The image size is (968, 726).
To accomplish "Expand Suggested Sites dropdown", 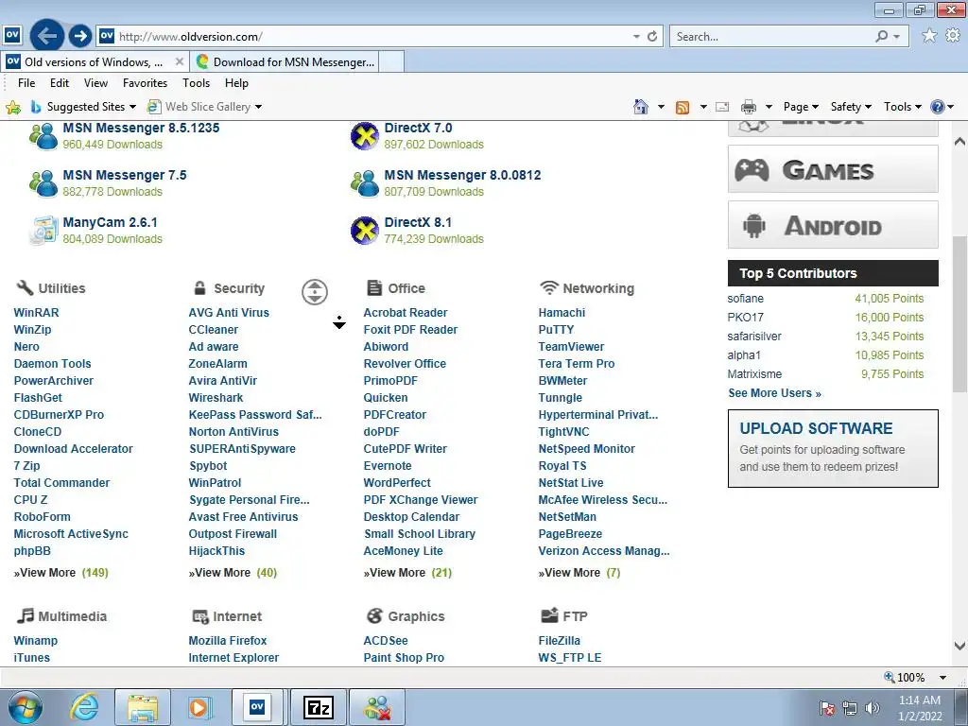I will [132, 108].
